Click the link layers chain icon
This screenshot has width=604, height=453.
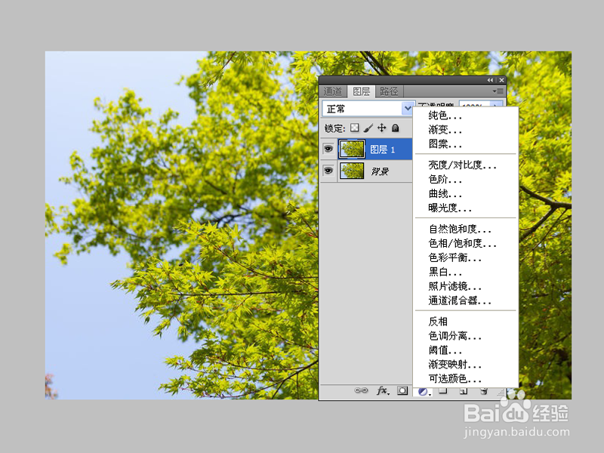pos(361,390)
